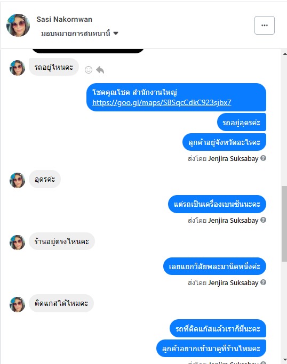Click the ติดแกสได้ไหมคะ message bubble

(61, 303)
